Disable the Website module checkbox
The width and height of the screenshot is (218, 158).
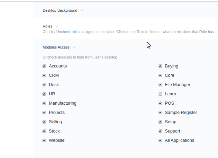coord(44,140)
